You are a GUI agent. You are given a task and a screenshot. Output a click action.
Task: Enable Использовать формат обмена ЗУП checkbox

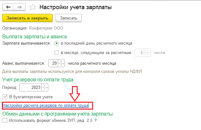click(x=5, y=120)
